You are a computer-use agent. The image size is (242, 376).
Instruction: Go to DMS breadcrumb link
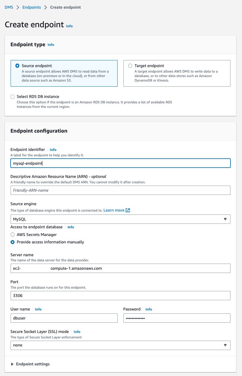pyautogui.click(x=9, y=7)
